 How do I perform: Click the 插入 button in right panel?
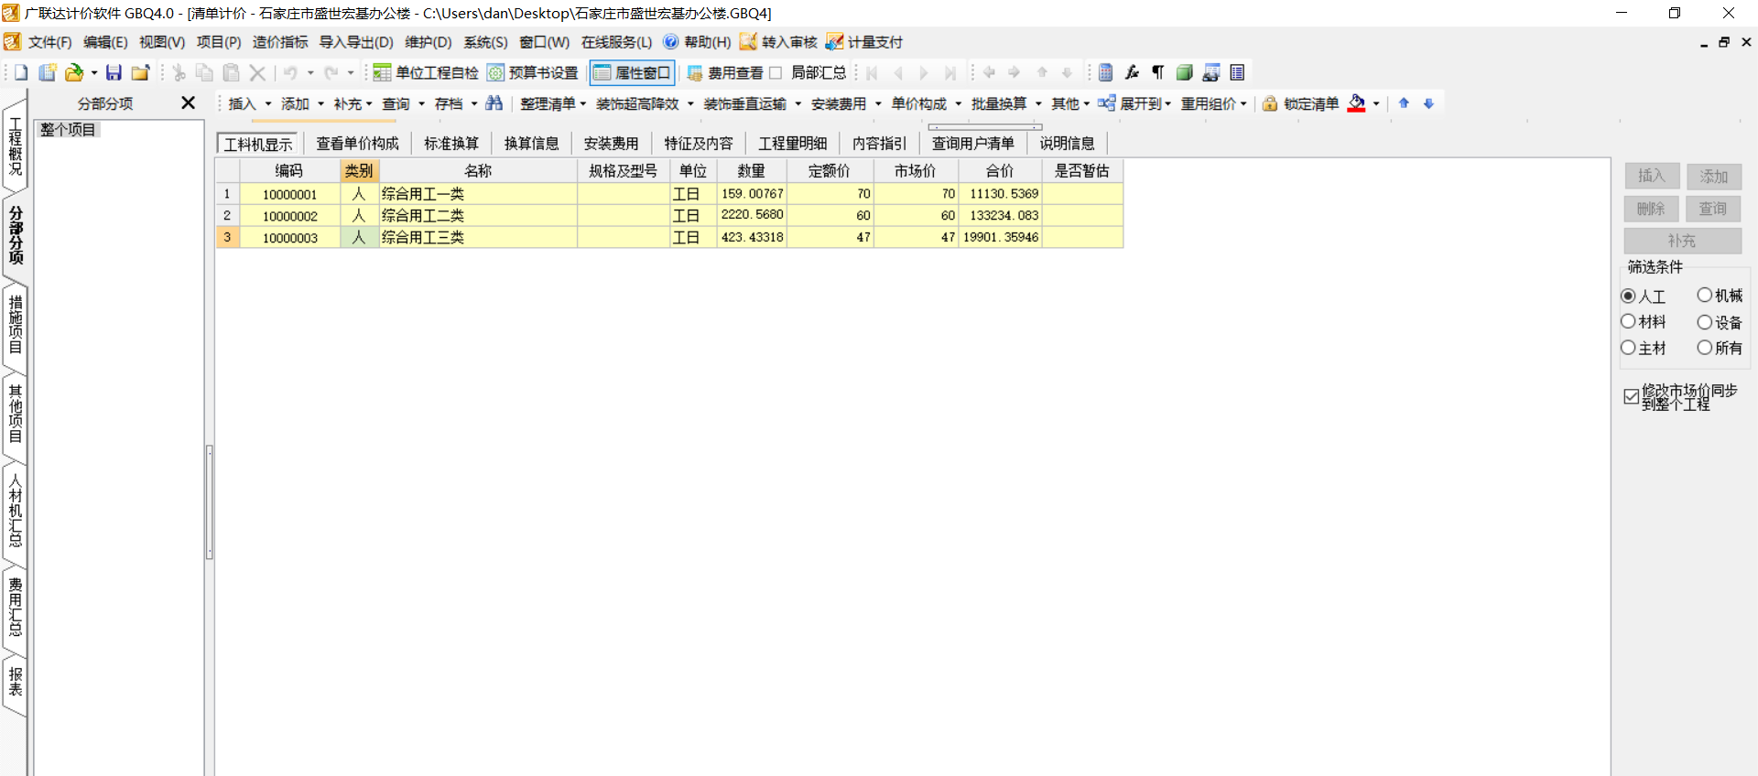[x=1652, y=176]
